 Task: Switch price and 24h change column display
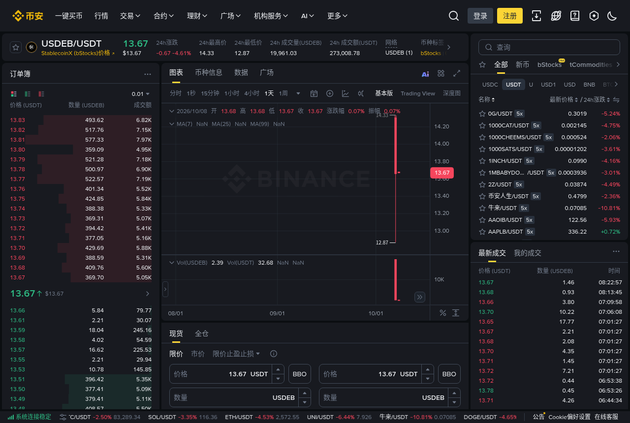[616, 100]
